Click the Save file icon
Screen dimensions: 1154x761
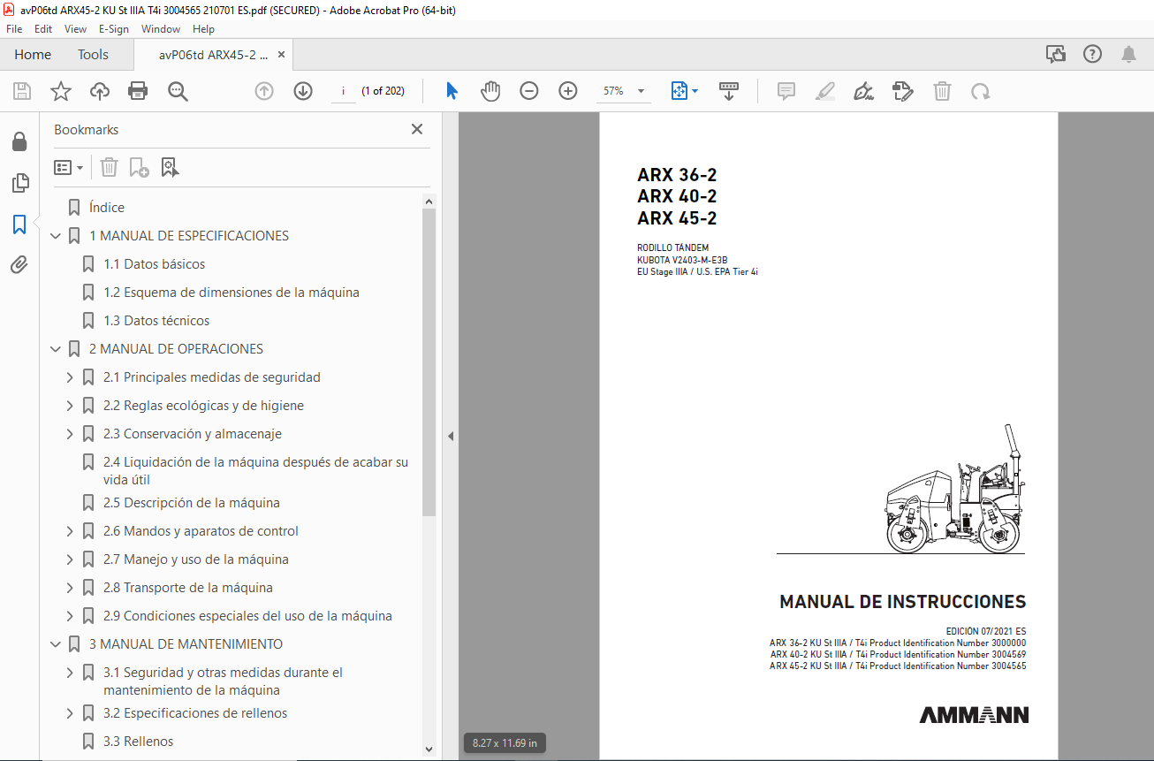22,91
